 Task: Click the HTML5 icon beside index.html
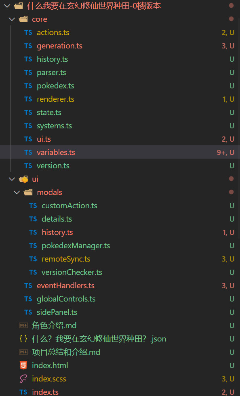click(x=23, y=365)
